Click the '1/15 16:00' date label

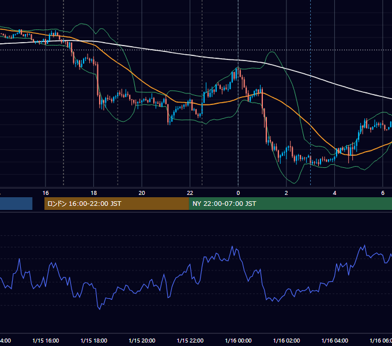[x=46, y=340]
